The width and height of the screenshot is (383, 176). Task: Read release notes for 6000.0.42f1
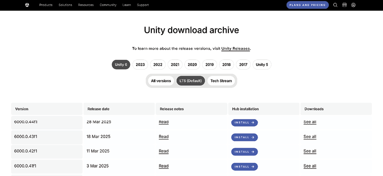164,151
